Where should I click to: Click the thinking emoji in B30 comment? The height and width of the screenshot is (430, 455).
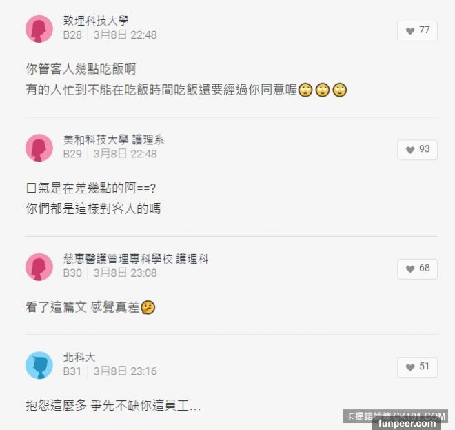[148, 307]
